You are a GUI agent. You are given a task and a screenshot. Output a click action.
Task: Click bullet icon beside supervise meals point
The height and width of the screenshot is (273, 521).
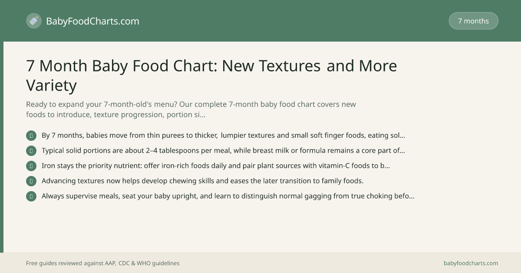[x=31, y=196]
